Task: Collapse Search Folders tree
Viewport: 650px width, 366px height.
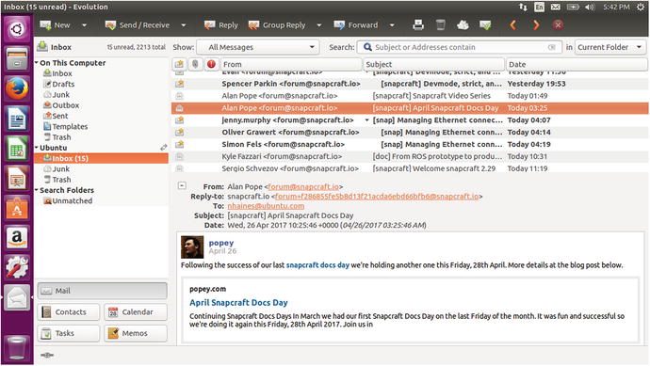Action: point(37,190)
